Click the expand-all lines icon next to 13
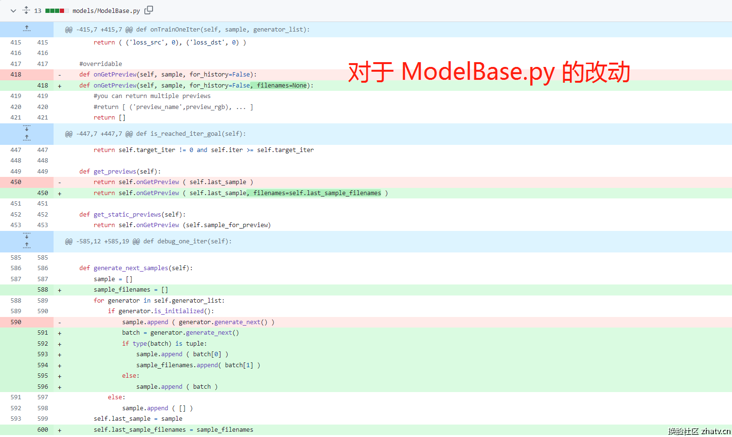This screenshot has width=732, height=437. click(26, 10)
